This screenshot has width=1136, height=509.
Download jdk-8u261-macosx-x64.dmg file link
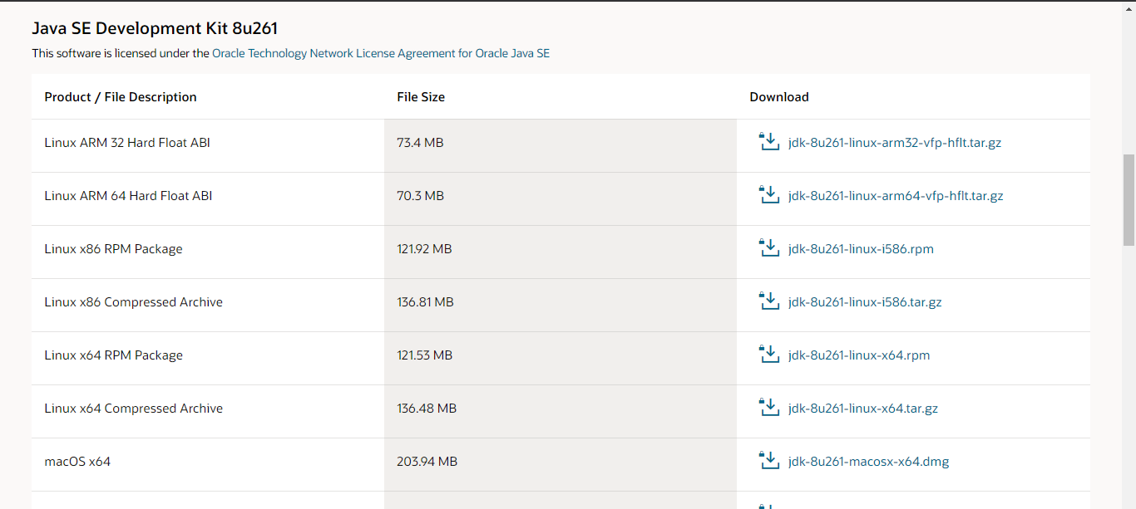click(x=868, y=462)
